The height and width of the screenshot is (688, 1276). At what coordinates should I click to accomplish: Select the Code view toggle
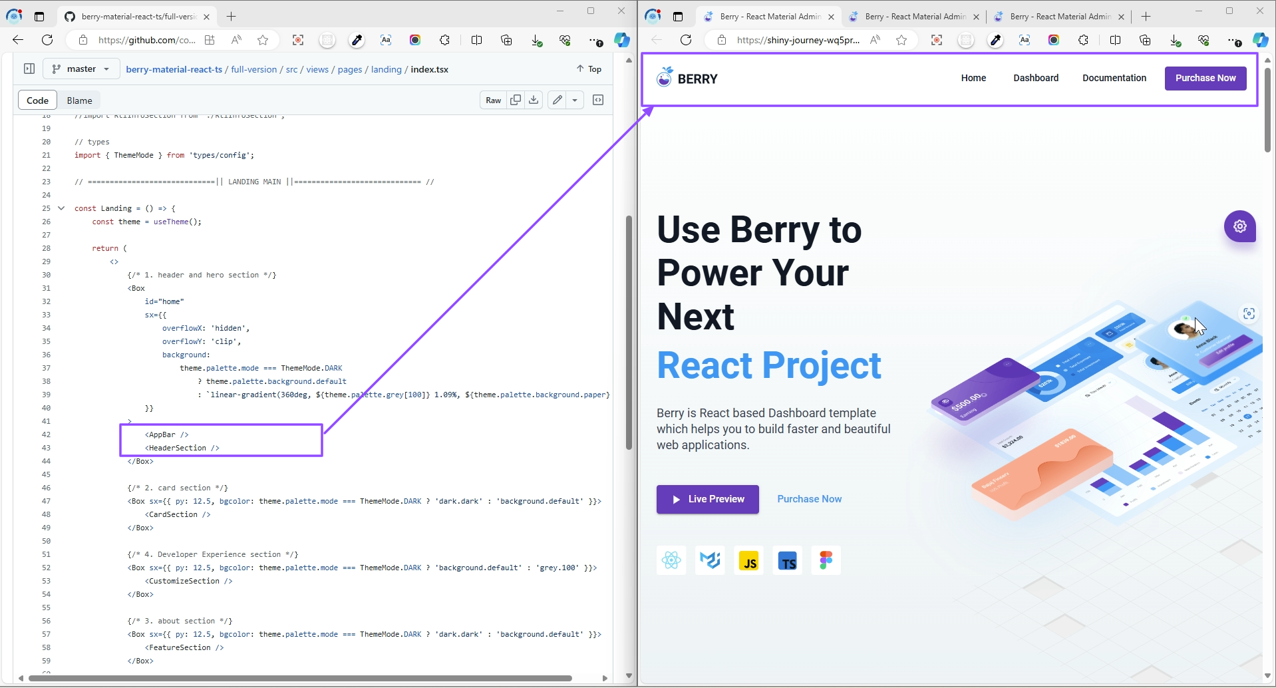click(x=38, y=100)
